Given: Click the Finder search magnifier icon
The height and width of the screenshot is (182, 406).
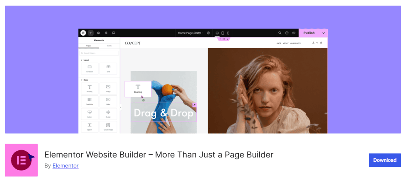Looking at the screenshot, I should pos(280,33).
